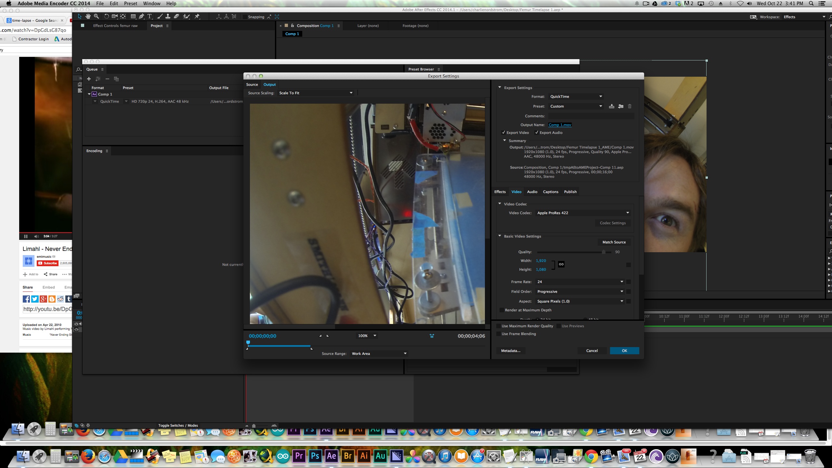Collapse the Comp 1 item in Queue
This screenshot has height=468, width=832.
pos(89,94)
